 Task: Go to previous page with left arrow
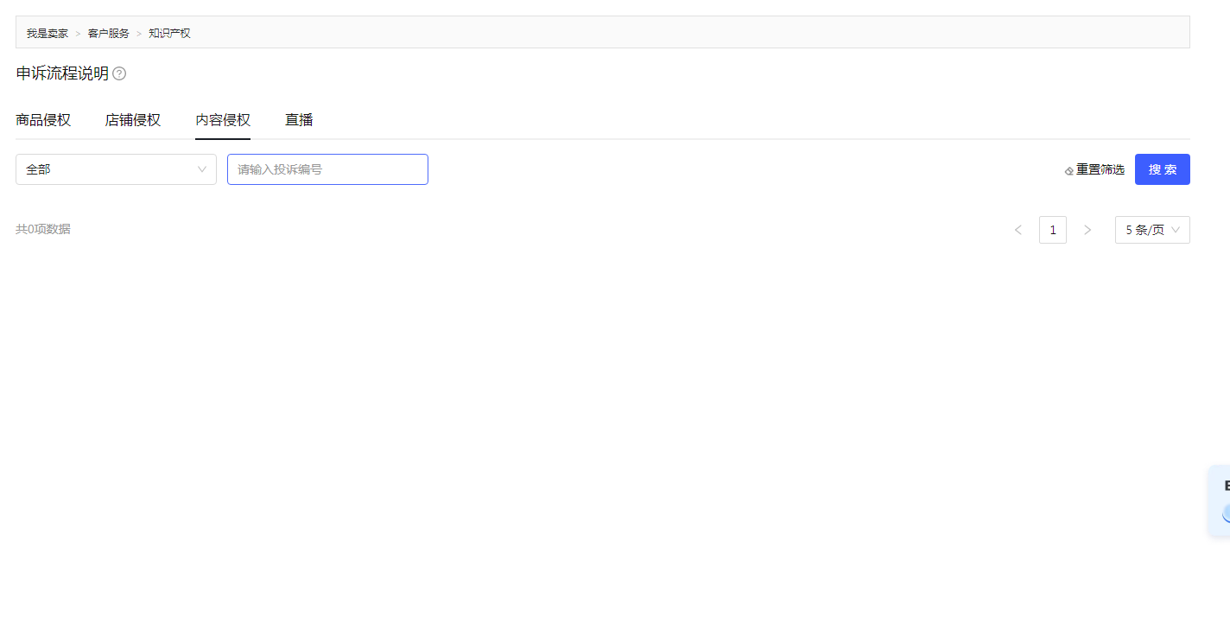(x=1018, y=230)
